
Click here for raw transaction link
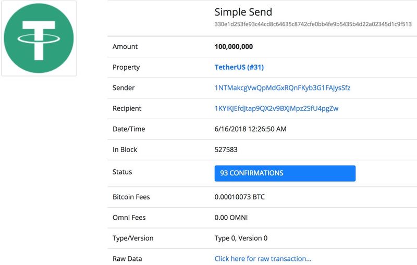coord(263,259)
